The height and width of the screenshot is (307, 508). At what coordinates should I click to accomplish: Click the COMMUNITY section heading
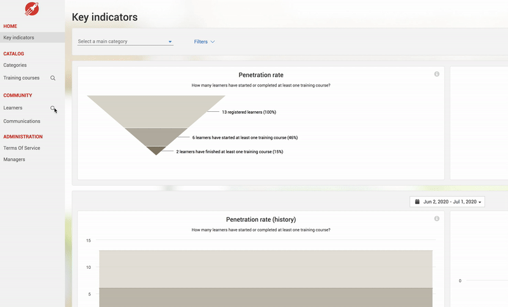point(18,95)
